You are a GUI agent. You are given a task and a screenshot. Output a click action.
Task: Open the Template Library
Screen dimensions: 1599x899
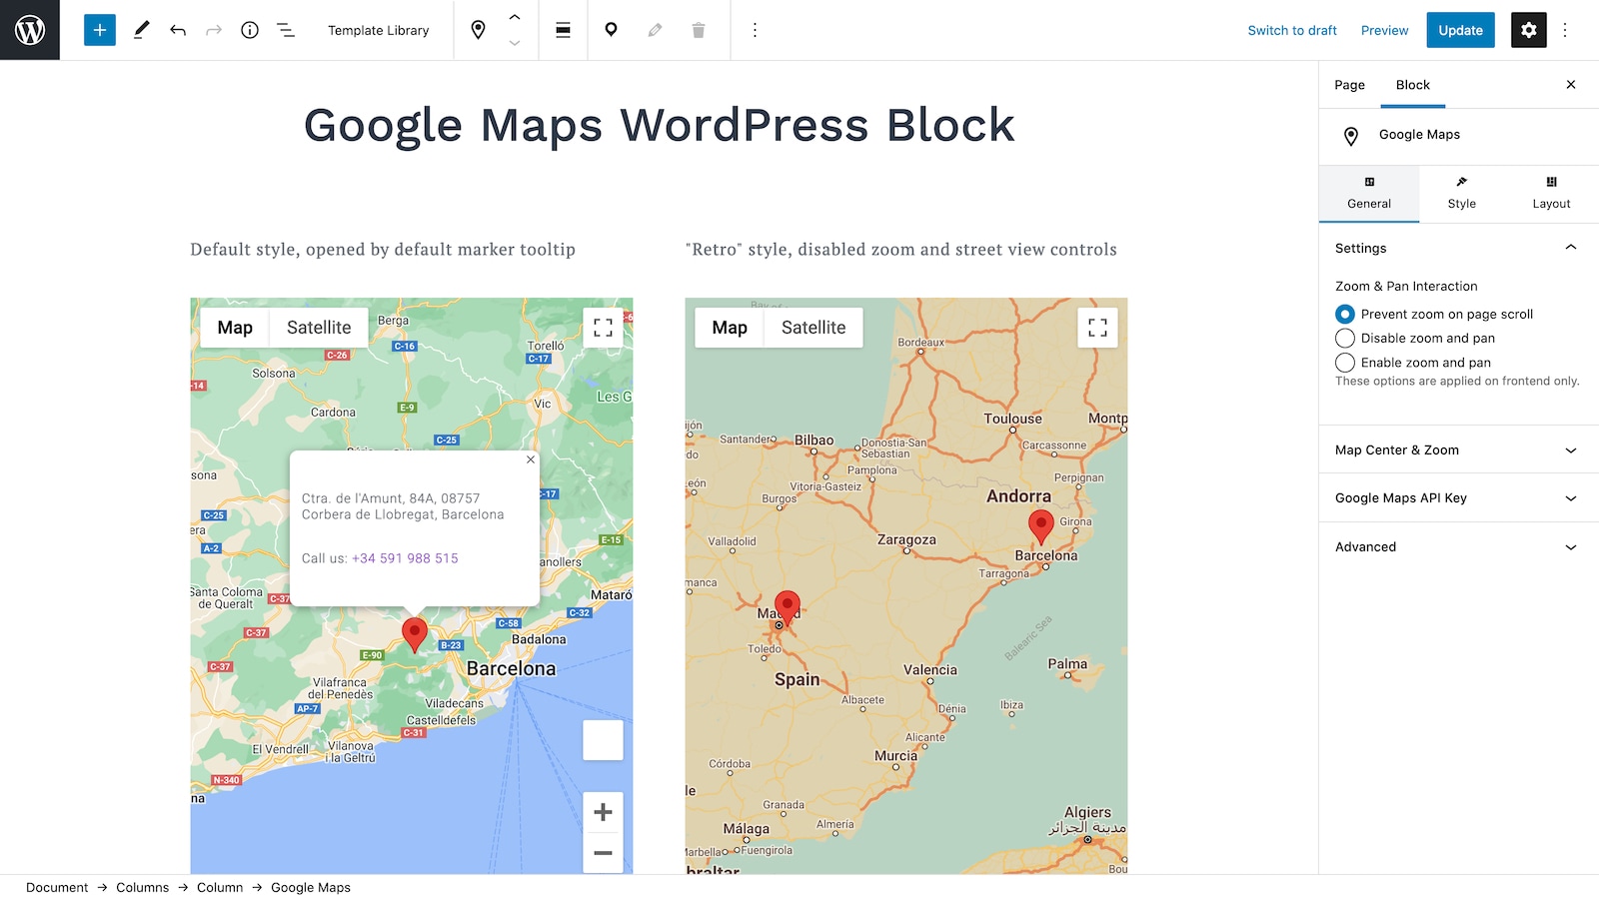pos(379,30)
